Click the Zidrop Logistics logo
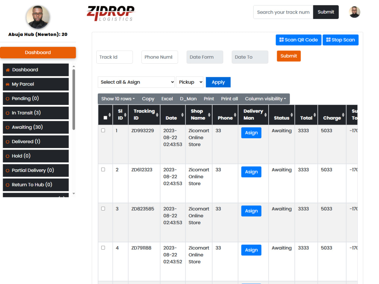This screenshot has width=379, height=284. pos(111,13)
